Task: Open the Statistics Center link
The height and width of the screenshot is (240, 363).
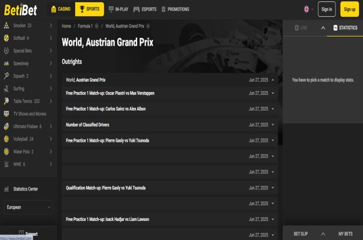Action: click(x=25, y=189)
